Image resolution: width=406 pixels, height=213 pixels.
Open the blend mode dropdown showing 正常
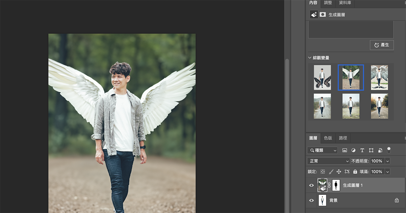[x=328, y=161]
